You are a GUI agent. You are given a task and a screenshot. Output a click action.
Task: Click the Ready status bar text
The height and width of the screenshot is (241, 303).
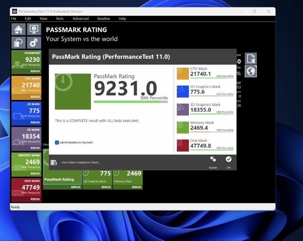coord(15,207)
